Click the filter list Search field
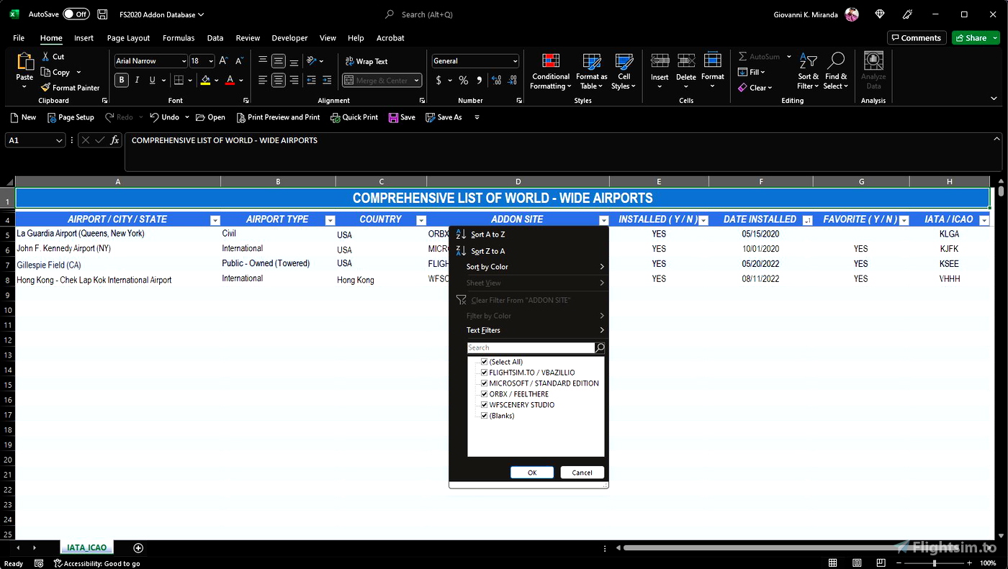This screenshot has width=1008, height=569. (531, 347)
